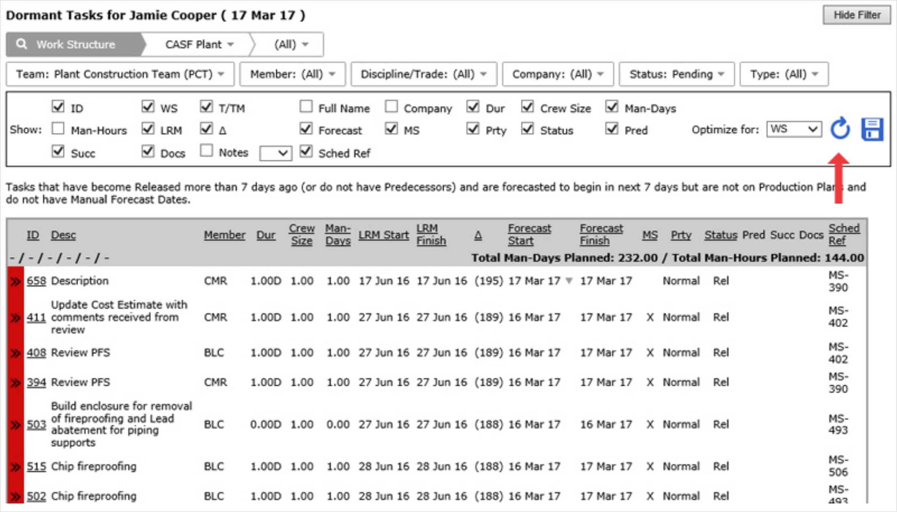Image resolution: width=897 pixels, height=512 pixels.
Task: Toggle the Forecast checkbox
Action: click(306, 128)
